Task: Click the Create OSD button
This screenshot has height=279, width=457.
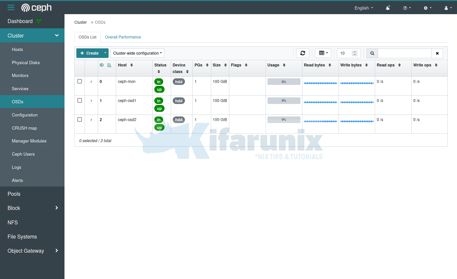Action: tap(89, 53)
